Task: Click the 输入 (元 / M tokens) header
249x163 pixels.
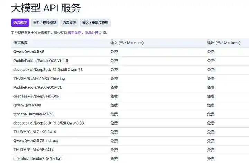Action: [x=127, y=43]
